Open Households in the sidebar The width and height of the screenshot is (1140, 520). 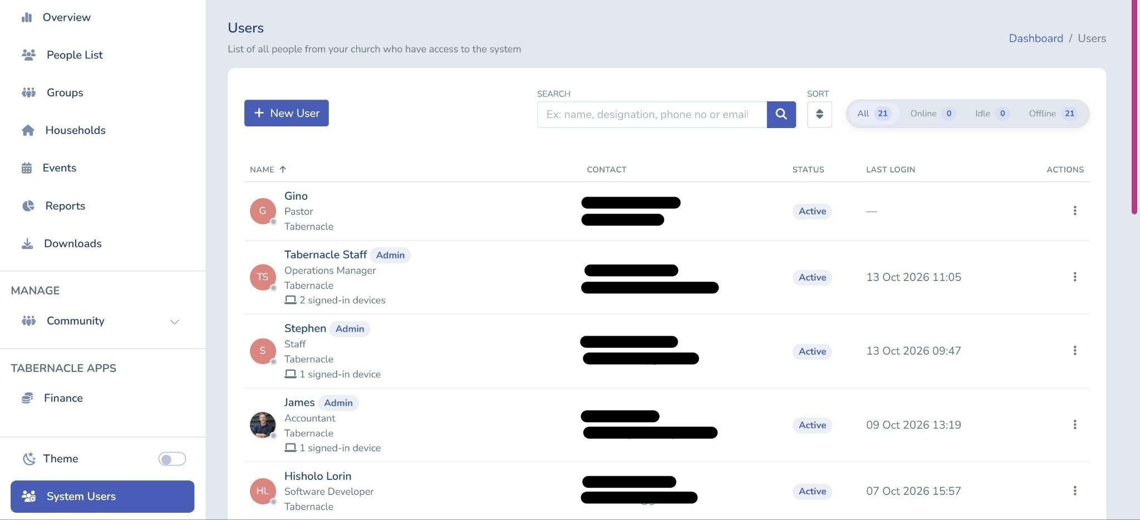click(76, 130)
